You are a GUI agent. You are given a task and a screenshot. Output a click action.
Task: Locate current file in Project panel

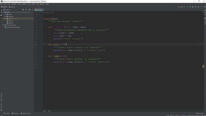[x=23, y=10]
